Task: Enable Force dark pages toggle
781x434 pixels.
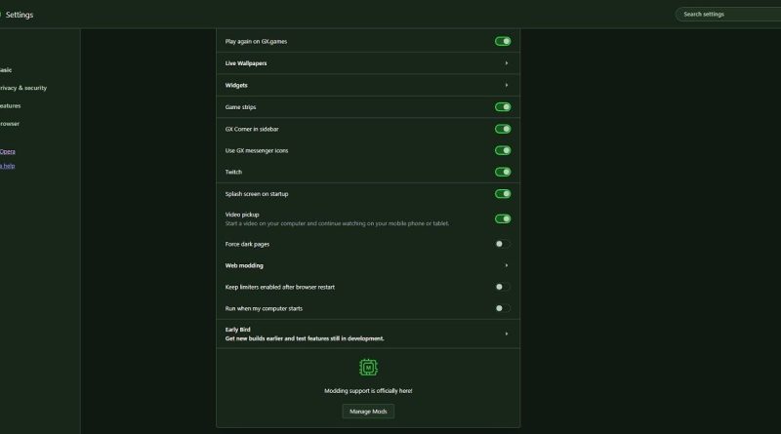Action: coord(503,244)
